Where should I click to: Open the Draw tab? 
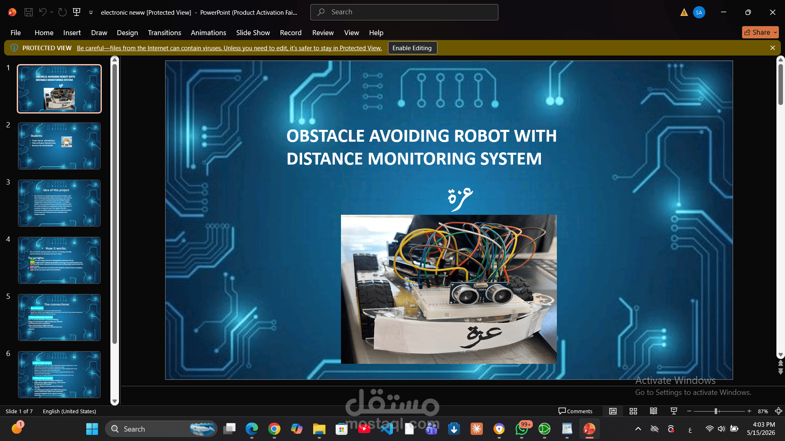click(99, 33)
